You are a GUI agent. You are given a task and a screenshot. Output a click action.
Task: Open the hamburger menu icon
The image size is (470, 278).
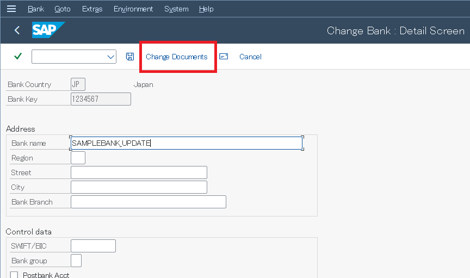[x=11, y=9]
